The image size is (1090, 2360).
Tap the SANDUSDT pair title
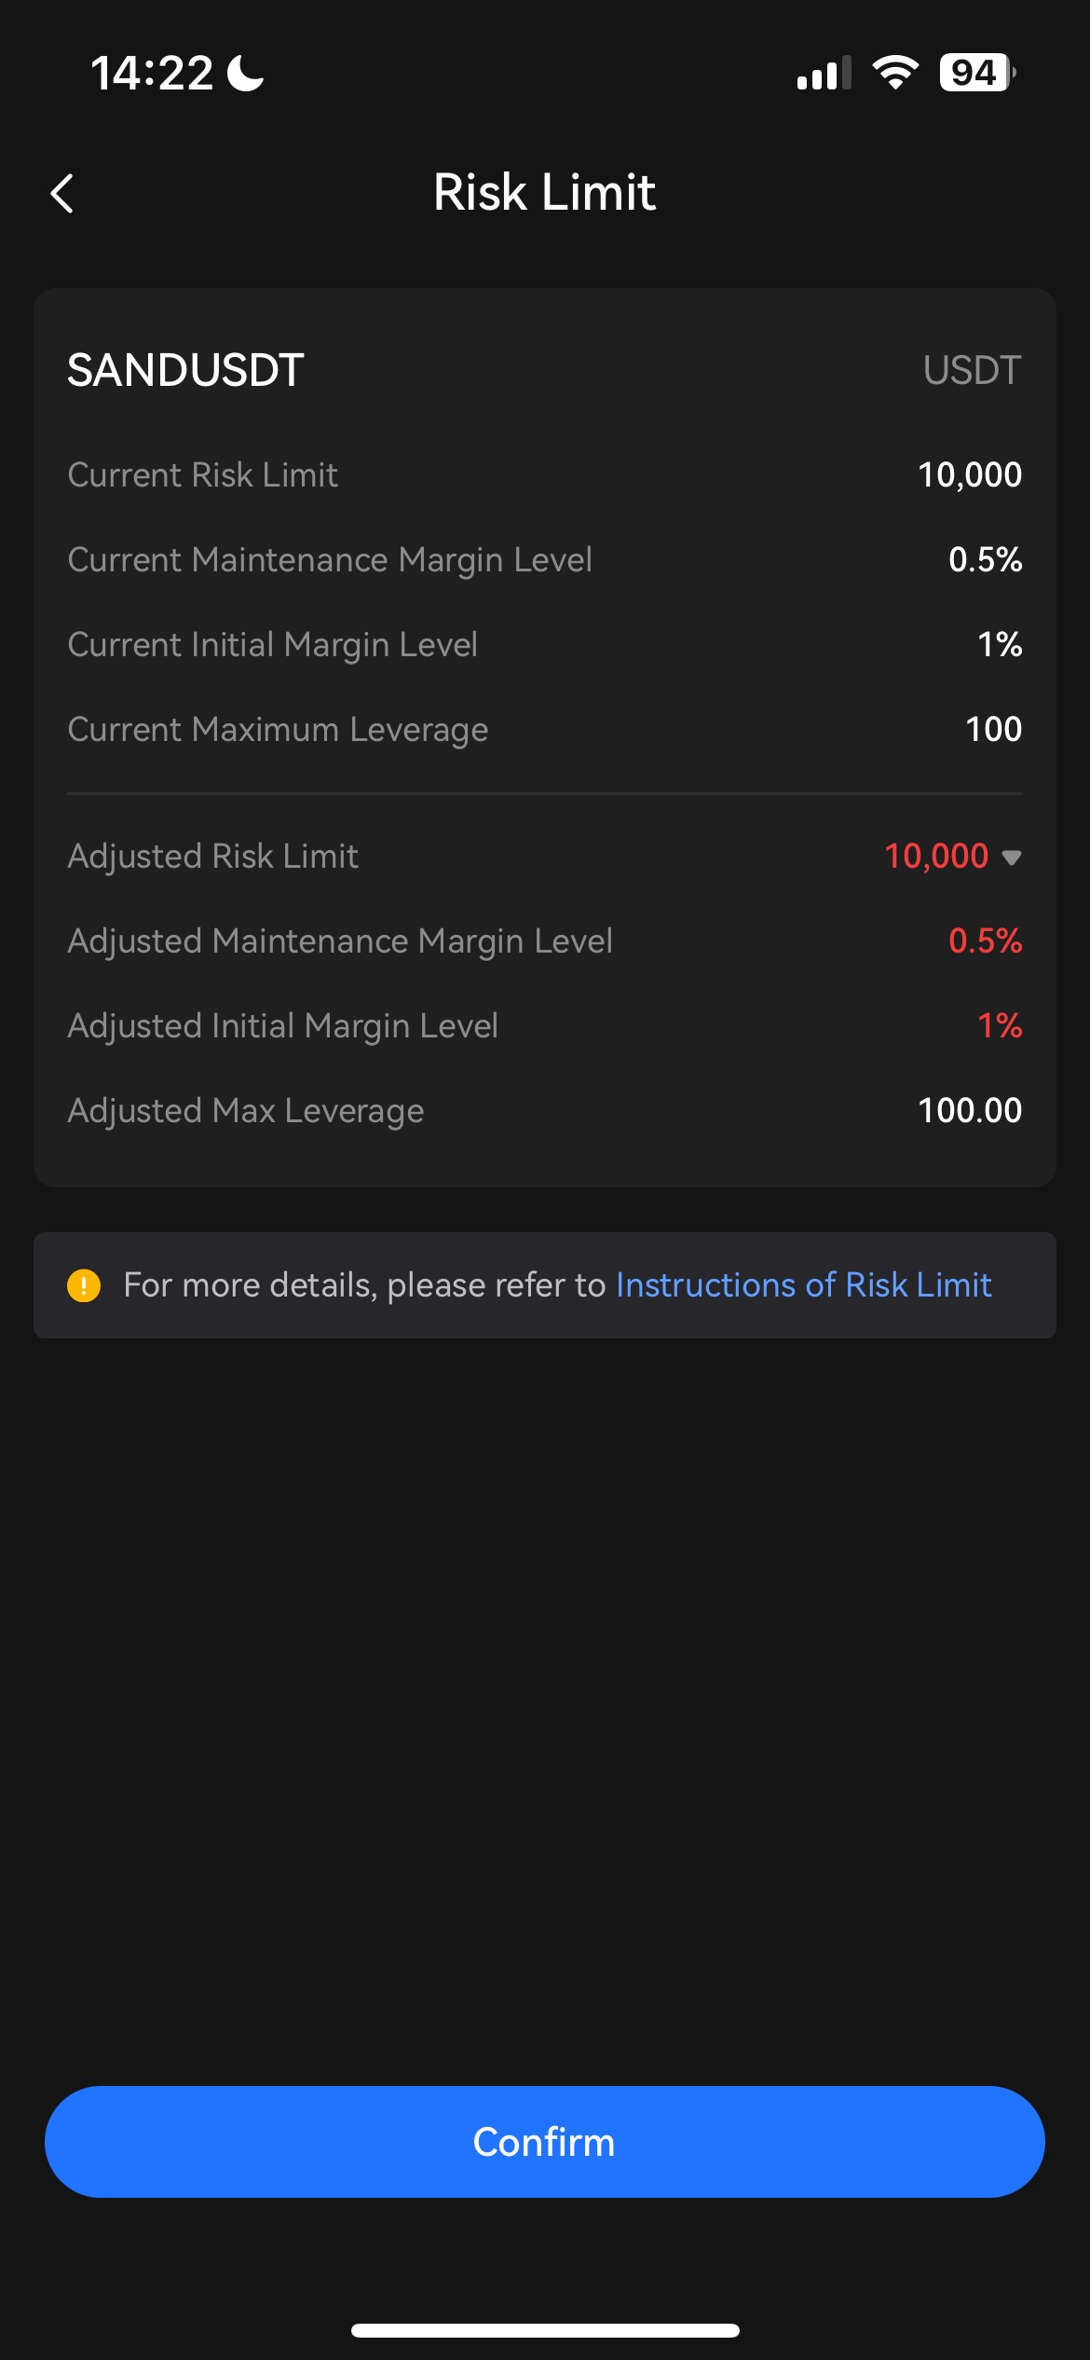pyautogui.click(x=185, y=370)
